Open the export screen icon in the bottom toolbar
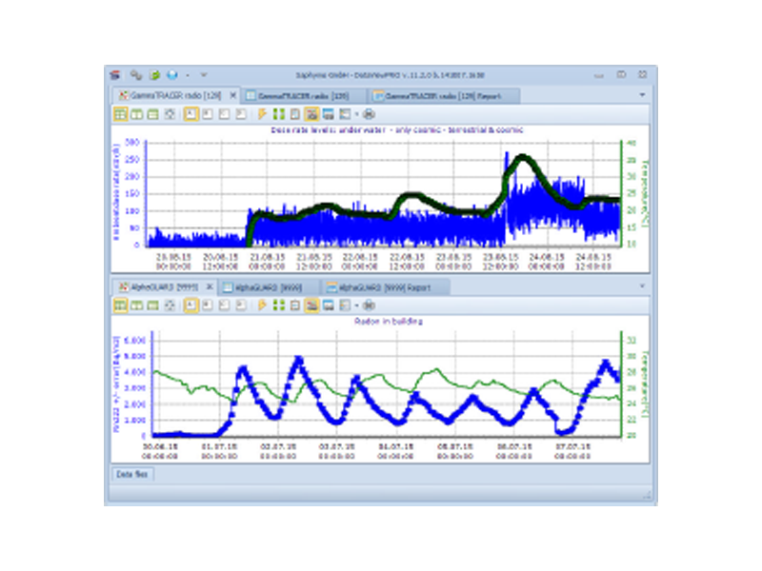The image size is (762, 571). tap(344, 306)
